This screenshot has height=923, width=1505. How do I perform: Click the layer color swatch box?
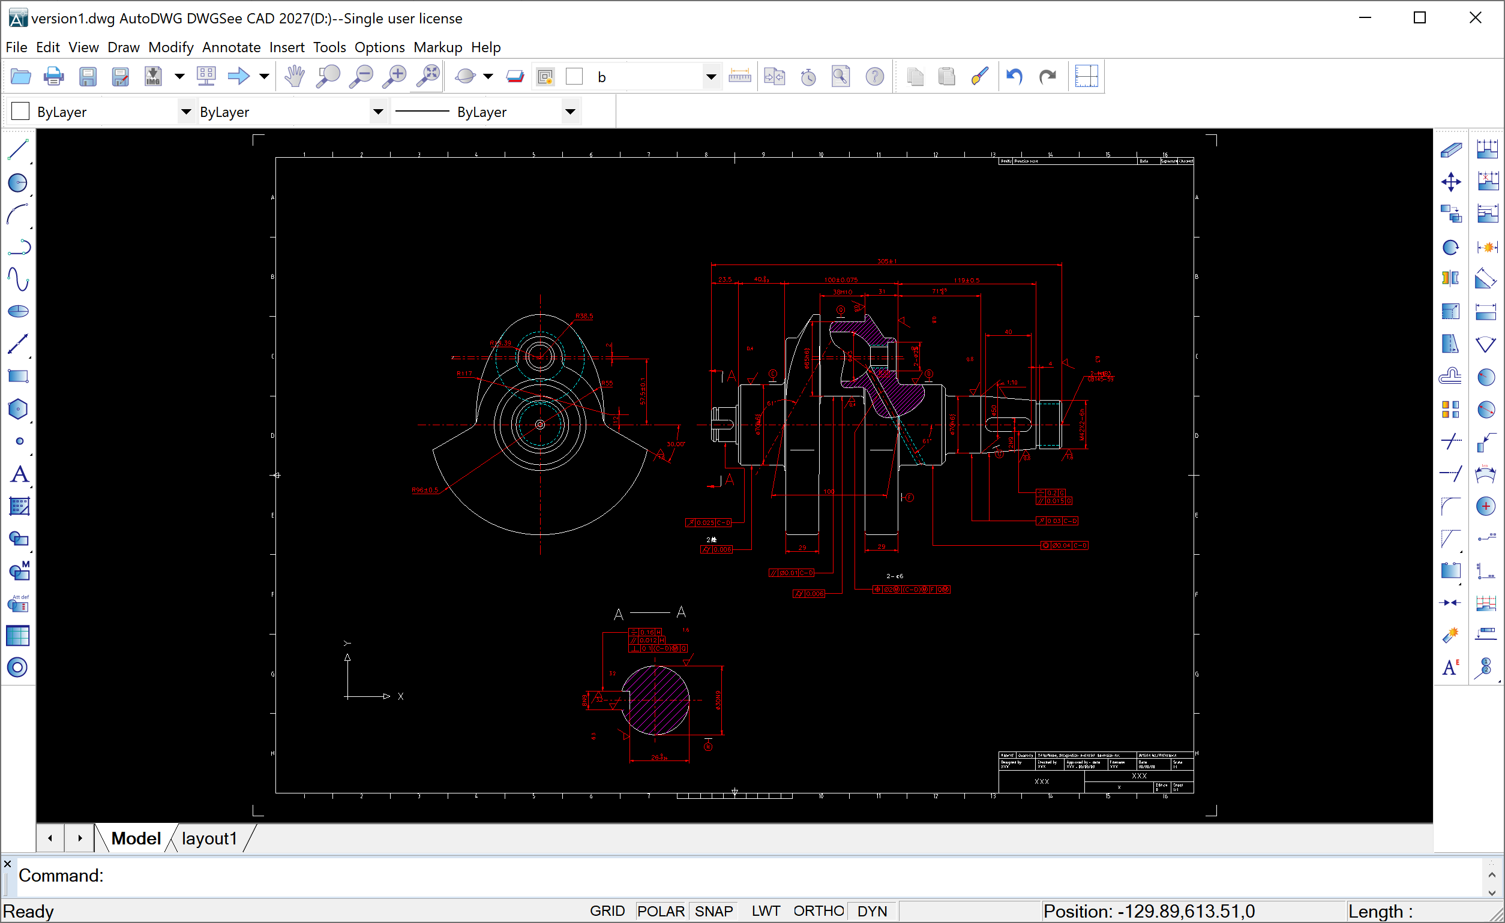click(x=574, y=77)
